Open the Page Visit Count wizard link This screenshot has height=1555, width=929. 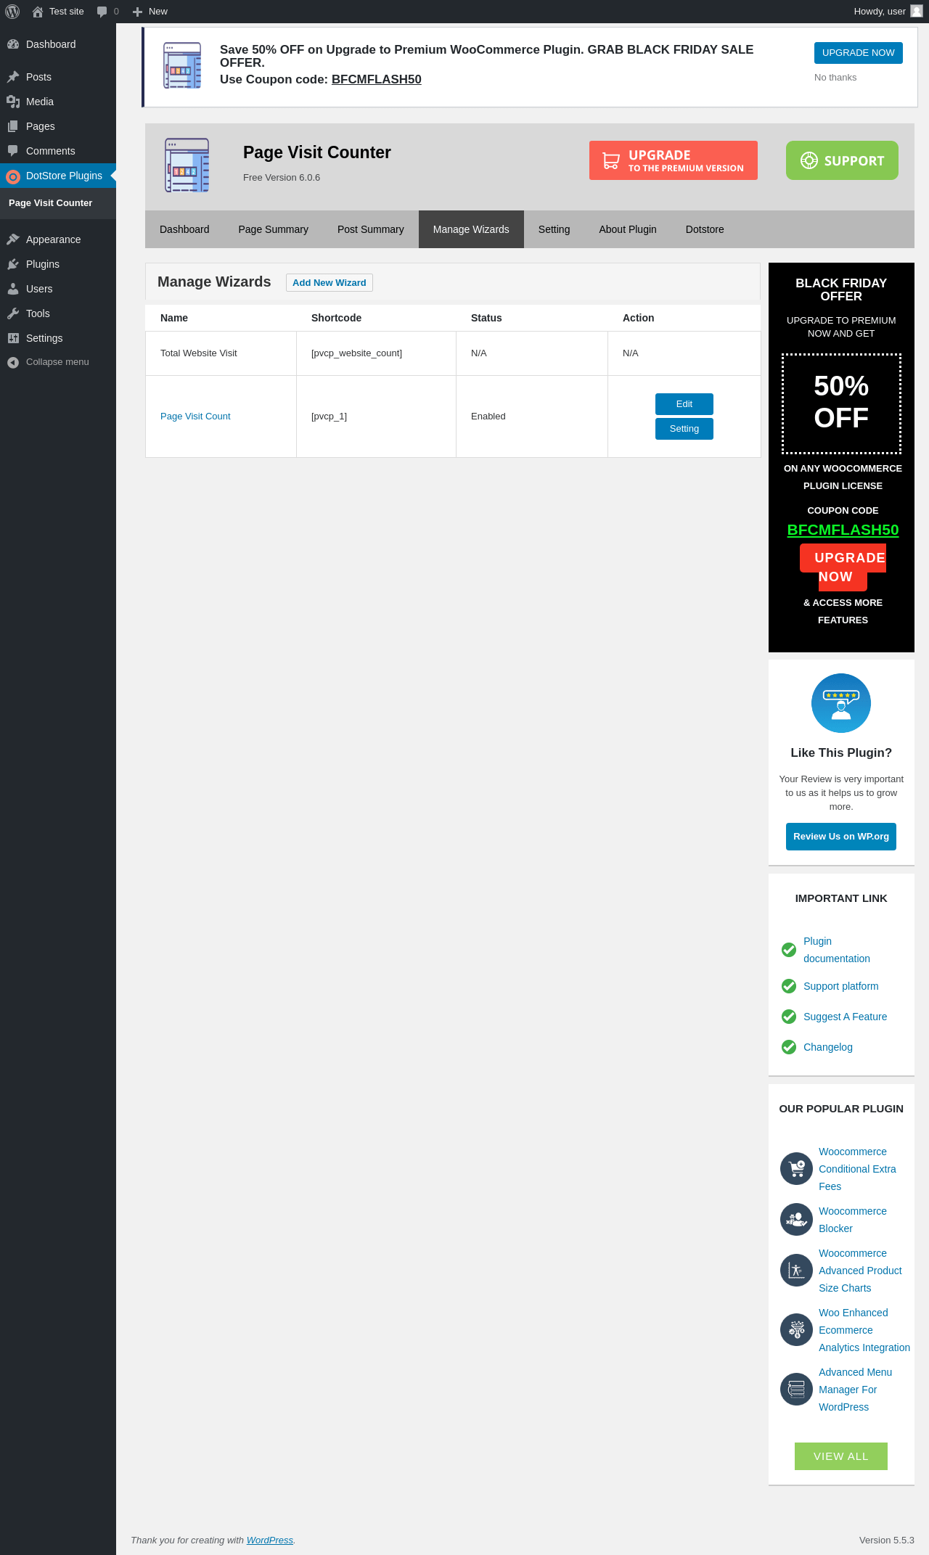195,417
